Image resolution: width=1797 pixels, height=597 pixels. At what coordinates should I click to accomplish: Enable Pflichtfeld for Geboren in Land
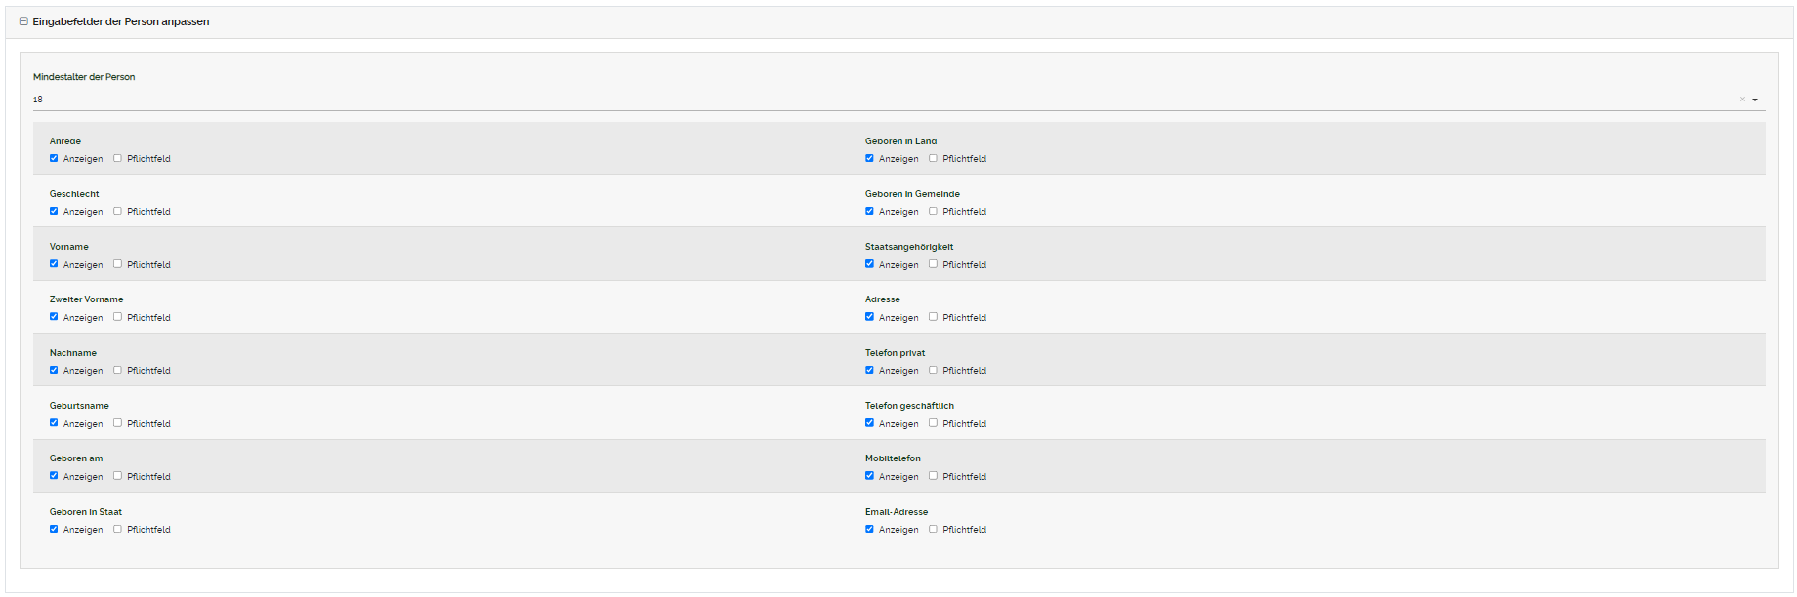933,158
